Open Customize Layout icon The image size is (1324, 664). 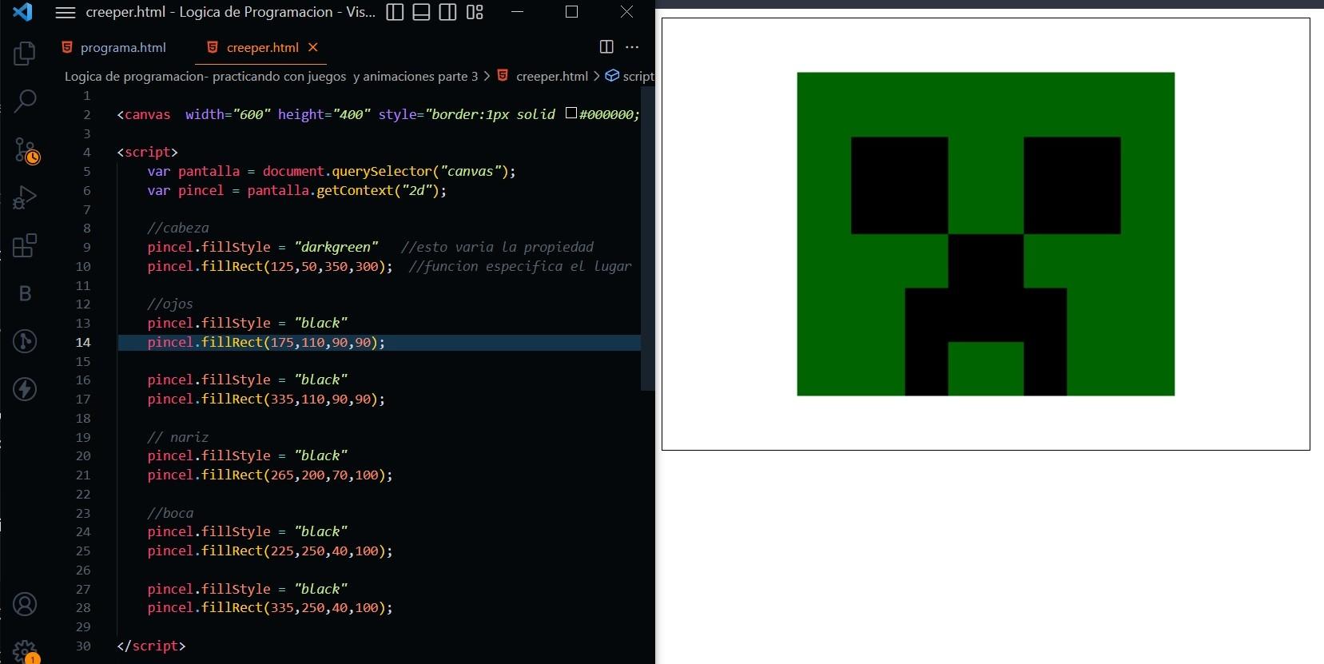(475, 12)
